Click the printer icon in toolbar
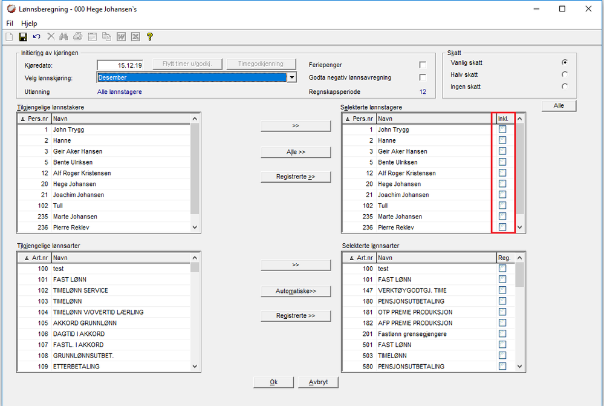The image size is (604, 406). 78,37
